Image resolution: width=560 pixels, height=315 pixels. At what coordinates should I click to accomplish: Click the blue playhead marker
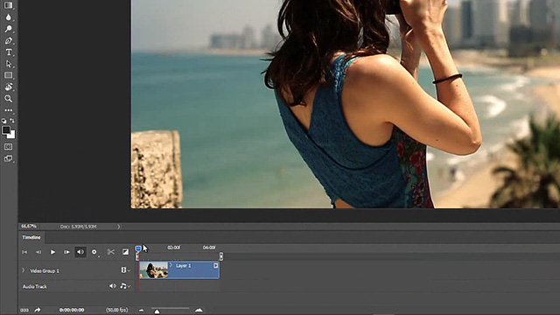tap(138, 248)
